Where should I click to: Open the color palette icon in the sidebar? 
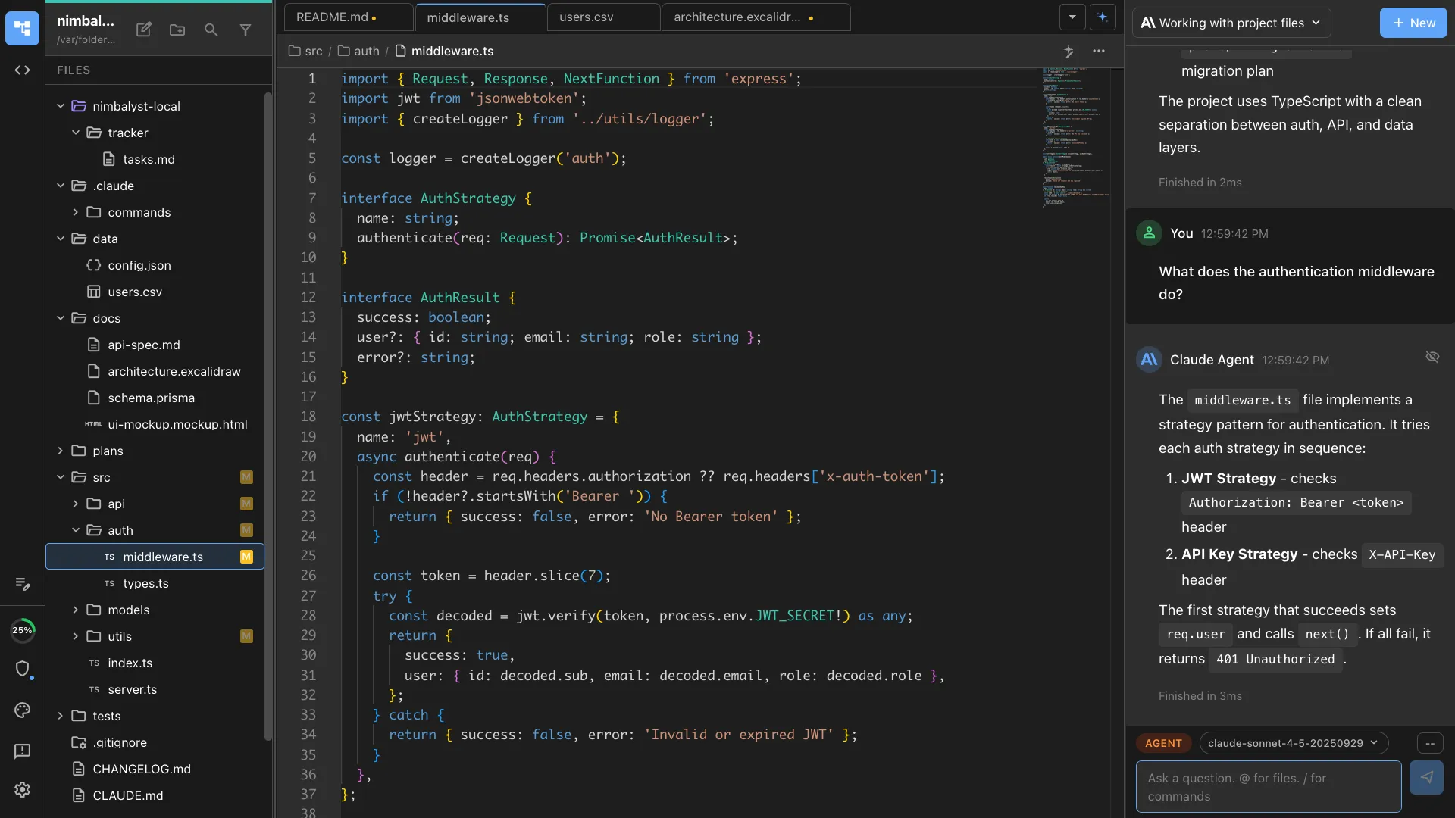point(22,710)
